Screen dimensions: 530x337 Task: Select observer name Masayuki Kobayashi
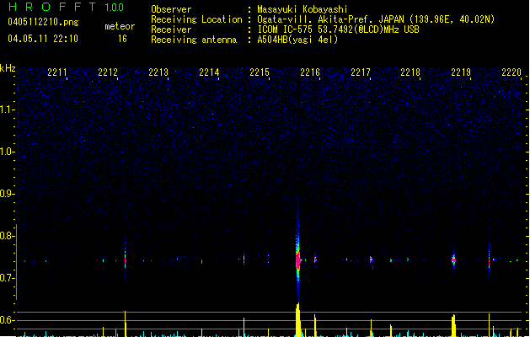coord(302,9)
